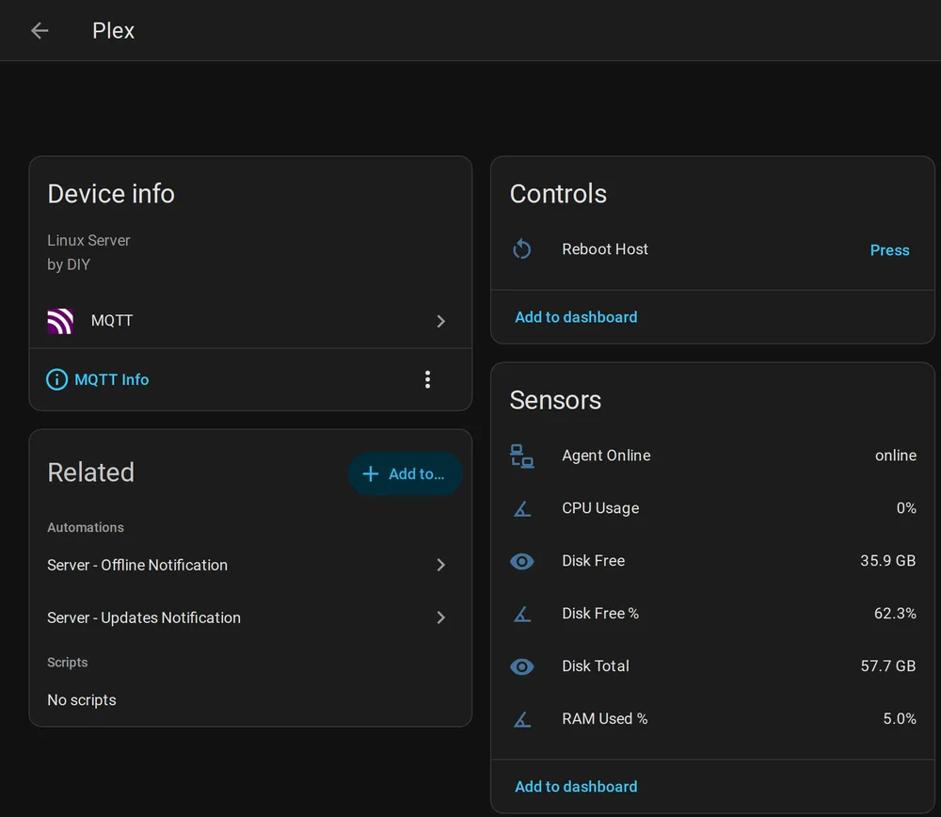Viewport: 941px width, 817px height.
Task: Click the 35.9 GB disk free value
Action: point(888,561)
